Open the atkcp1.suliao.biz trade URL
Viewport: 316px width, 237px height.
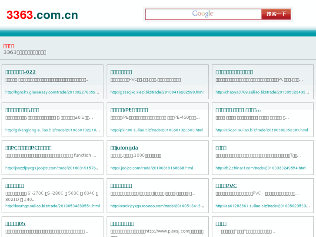pyautogui.click(x=262, y=130)
